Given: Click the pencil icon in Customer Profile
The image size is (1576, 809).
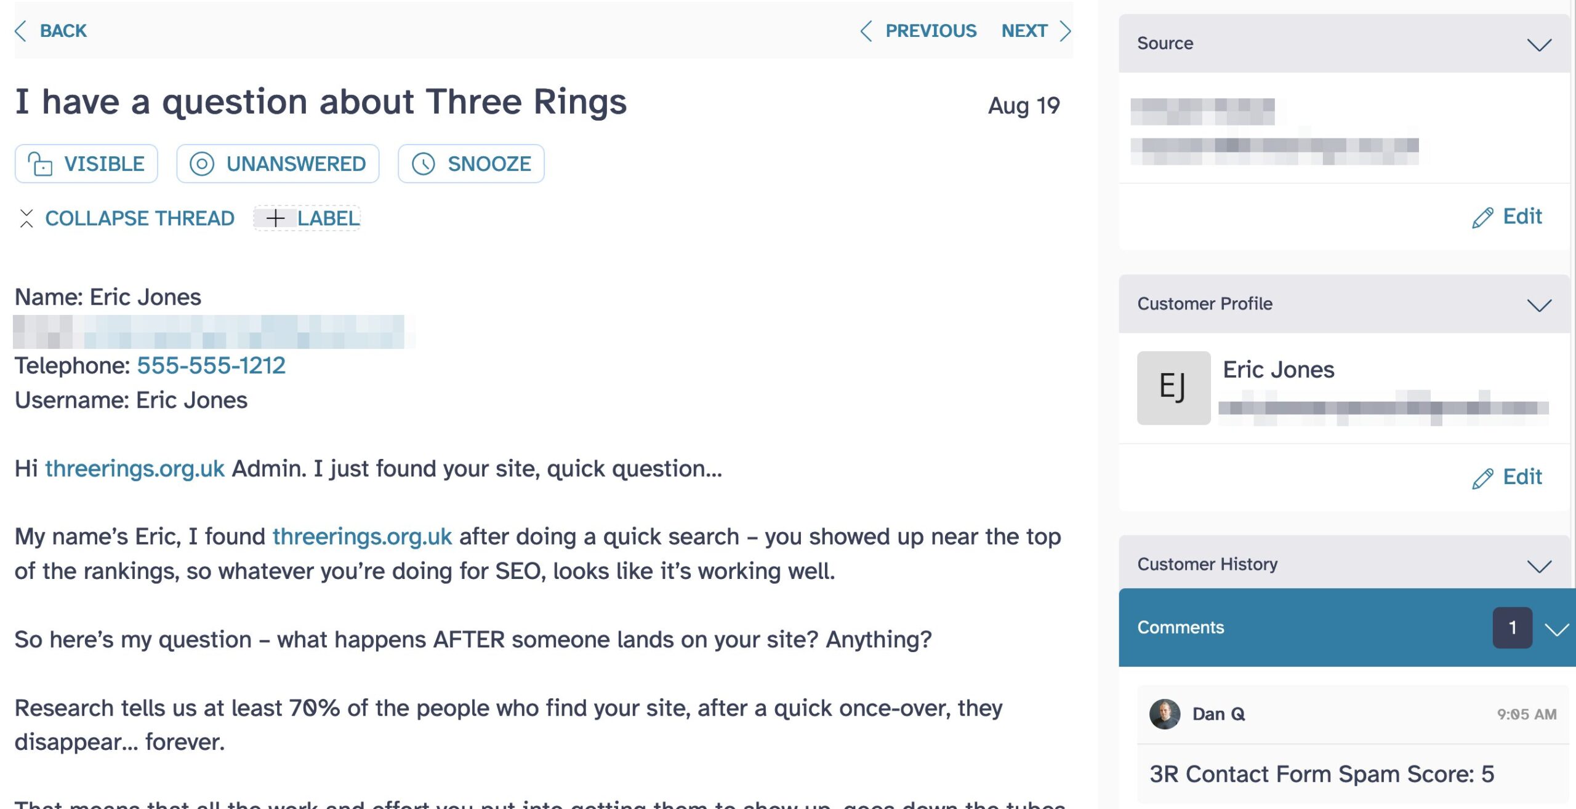Looking at the screenshot, I should pos(1482,477).
